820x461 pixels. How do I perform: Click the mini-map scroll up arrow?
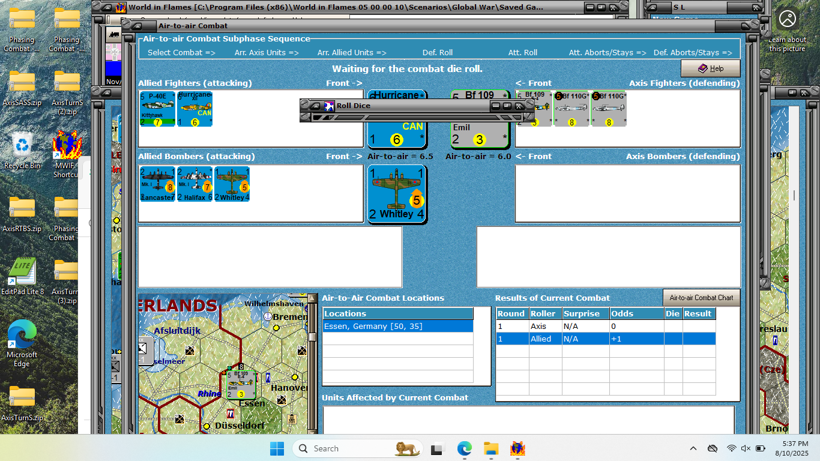tap(312, 298)
